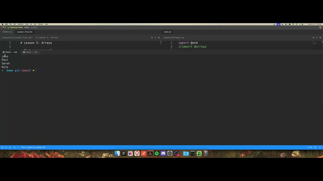
Task: Open the File menu
Action: pyautogui.click(x=11, y=24)
